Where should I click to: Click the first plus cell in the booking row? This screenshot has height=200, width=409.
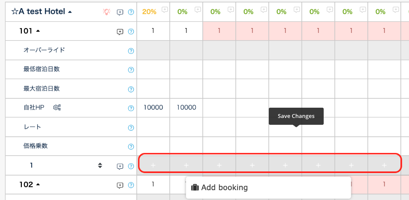coord(153,165)
